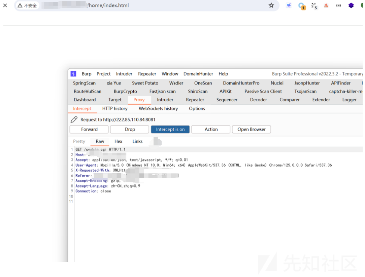
Task: Open the BurpCrypto tab
Action: click(125, 92)
